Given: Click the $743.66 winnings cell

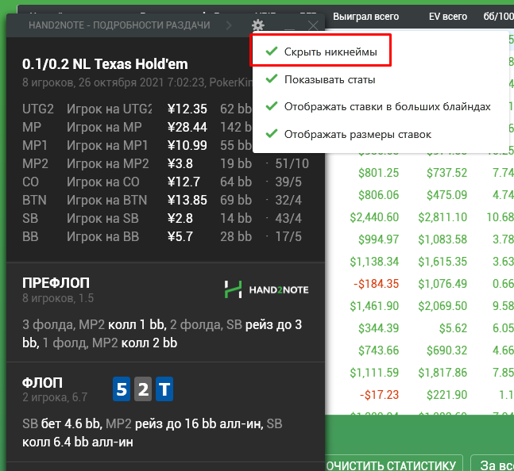Looking at the screenshot, I should point(379,350).
